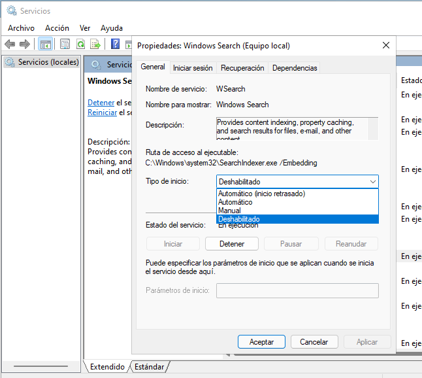Click the Estado column header in services list

click(411, 80)
